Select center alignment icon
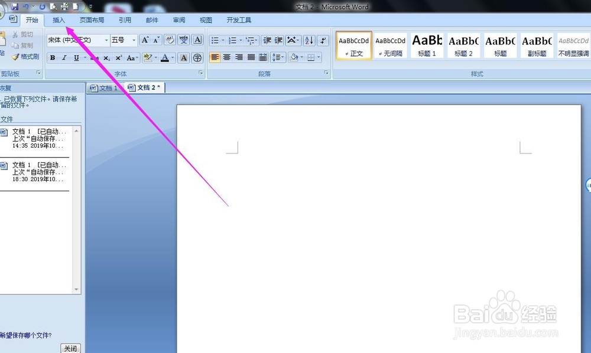 coord(226,57)
